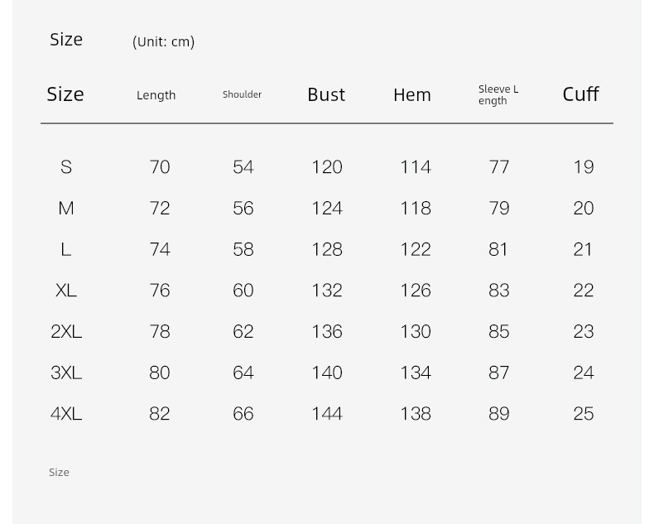Select the Length column header
654x524 pixels.
(x=156, y=95)
